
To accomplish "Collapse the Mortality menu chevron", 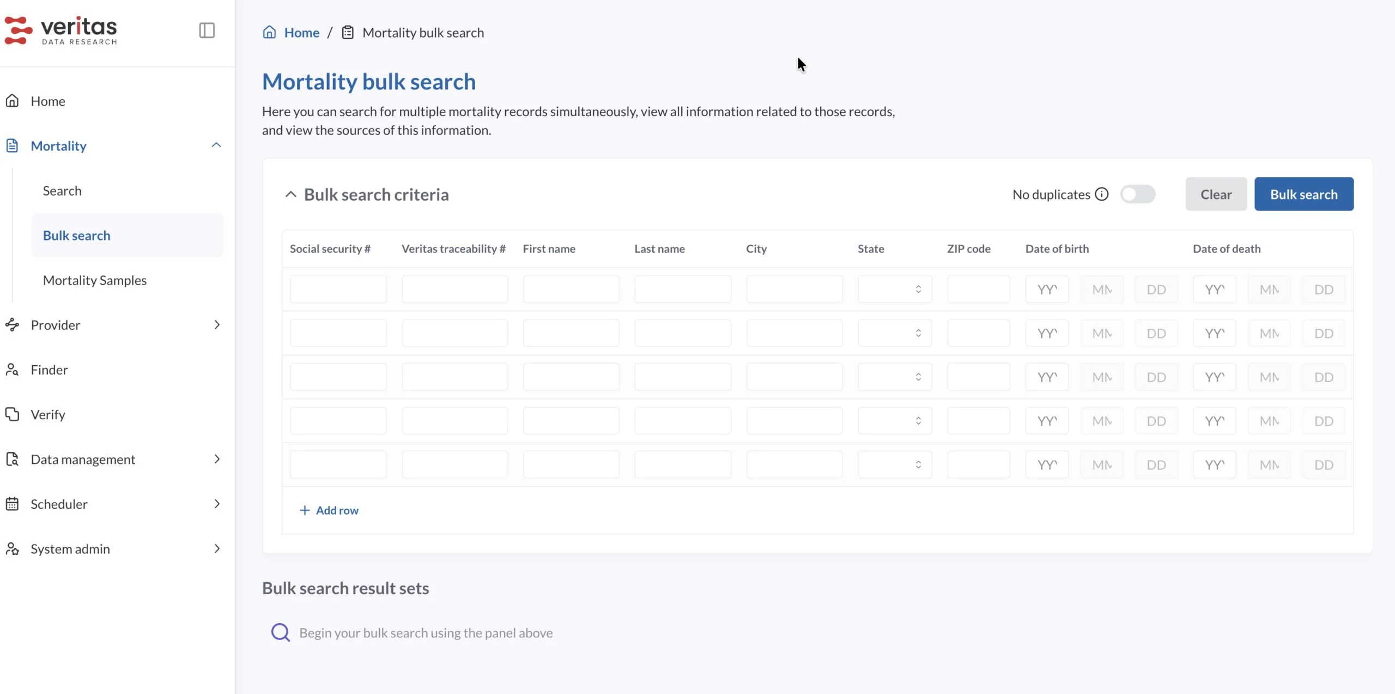I will click(x=216, y=145).
